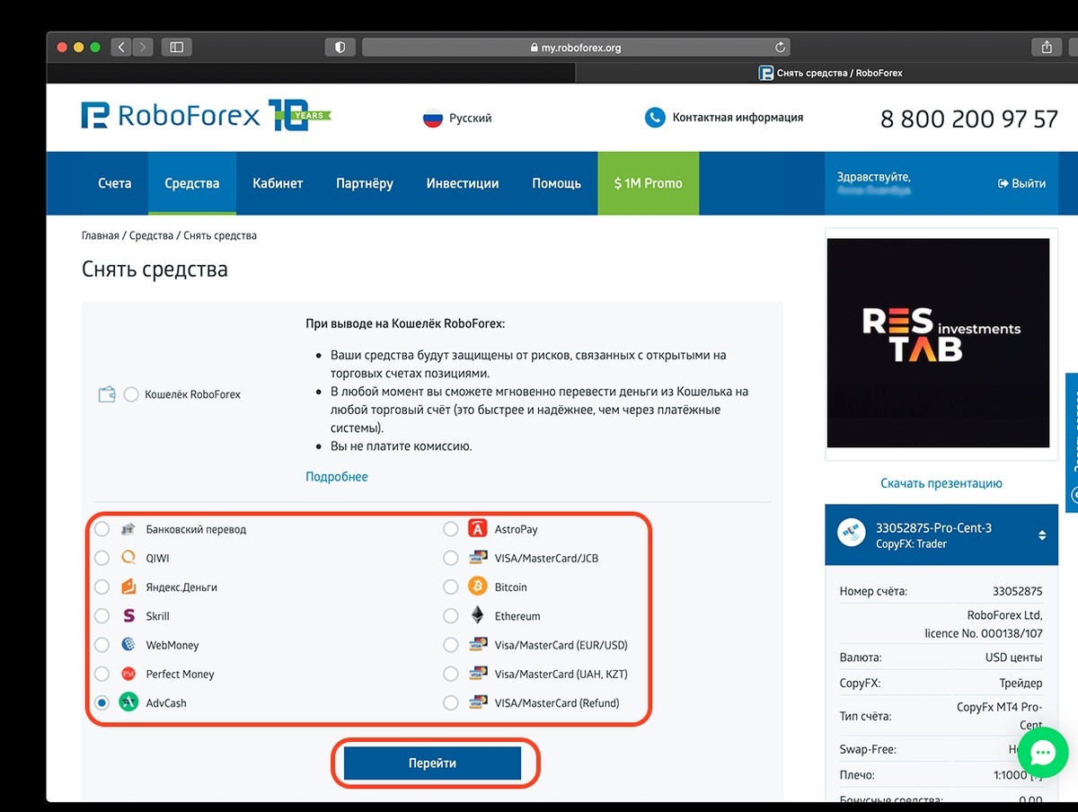The image size is (1078, 812).
Task: Click the Ethereum icon
Action: coord(478,616)
